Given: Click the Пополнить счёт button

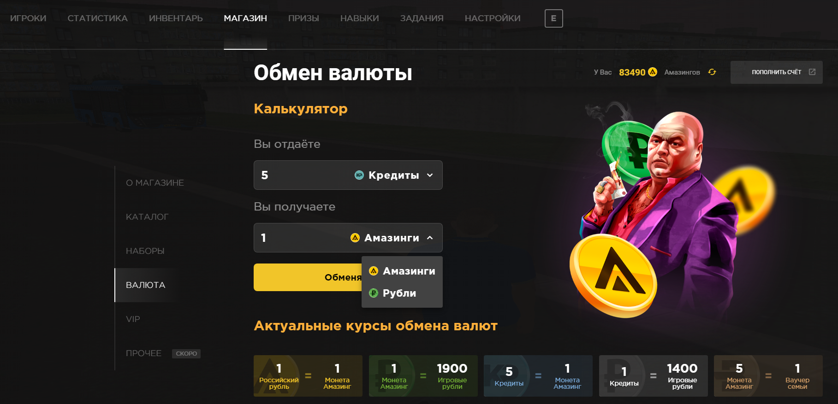Looking at the screenshot, I should pyautogui.click(x=776, y=72).
